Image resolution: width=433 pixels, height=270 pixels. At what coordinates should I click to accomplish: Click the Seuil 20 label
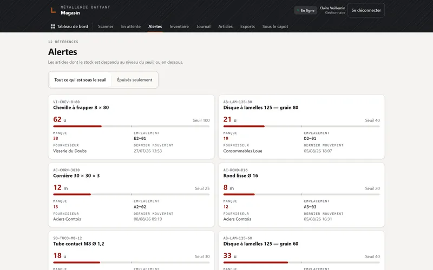pos(372,188)
